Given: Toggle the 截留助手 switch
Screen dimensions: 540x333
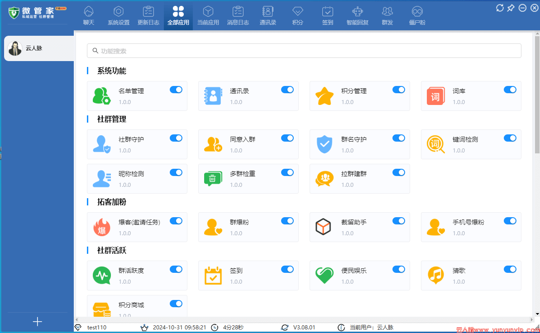Looking at the screenshot, I should click(x=399, y=221).
